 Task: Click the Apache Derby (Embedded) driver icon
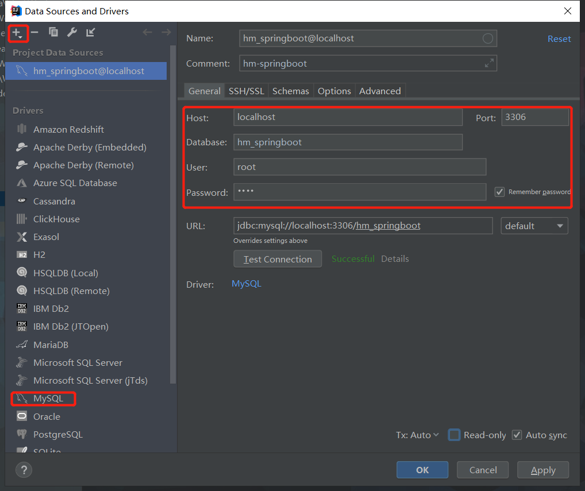pos(22,147)
